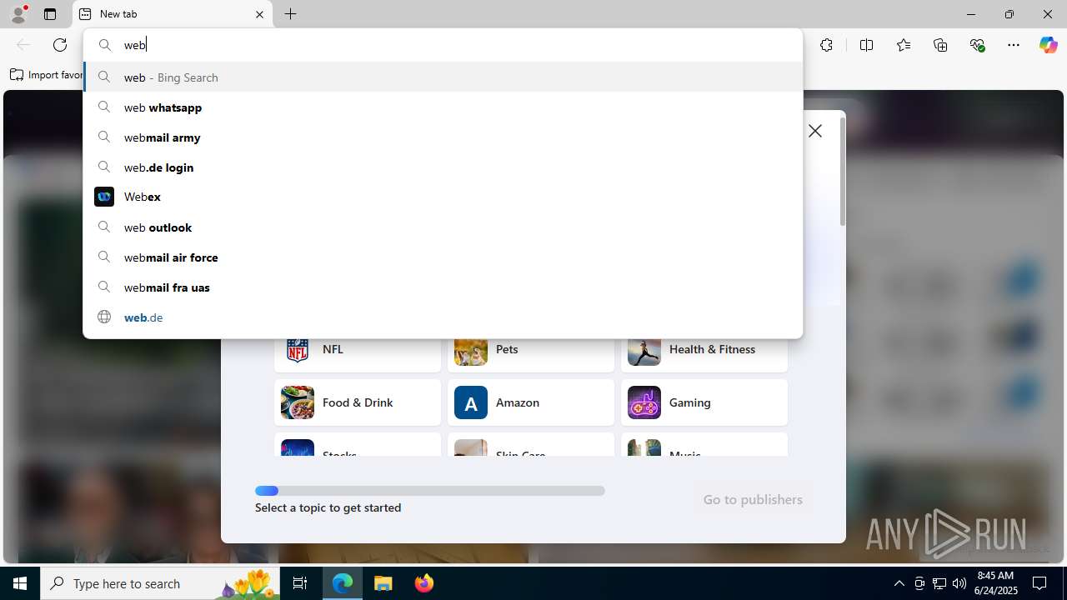Refresh the page
This screenshot has height=600, width=1067.
tap(60, 45)
